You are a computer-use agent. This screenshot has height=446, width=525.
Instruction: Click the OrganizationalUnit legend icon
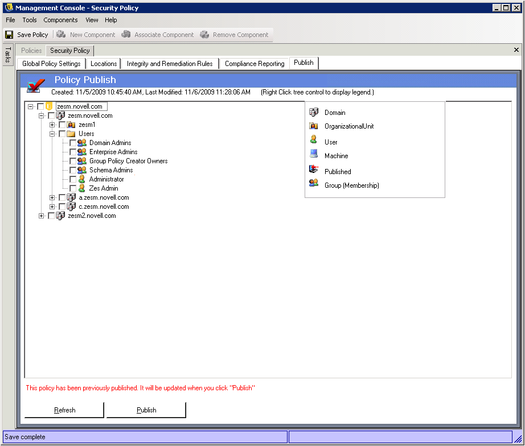314,126
